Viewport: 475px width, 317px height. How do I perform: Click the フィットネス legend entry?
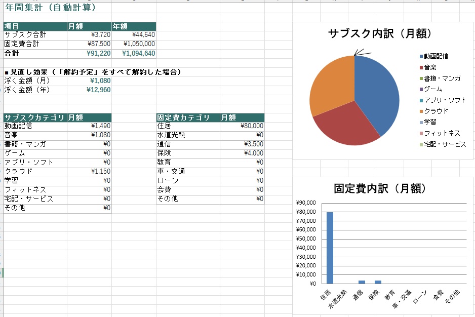click(x=440, y=133)
